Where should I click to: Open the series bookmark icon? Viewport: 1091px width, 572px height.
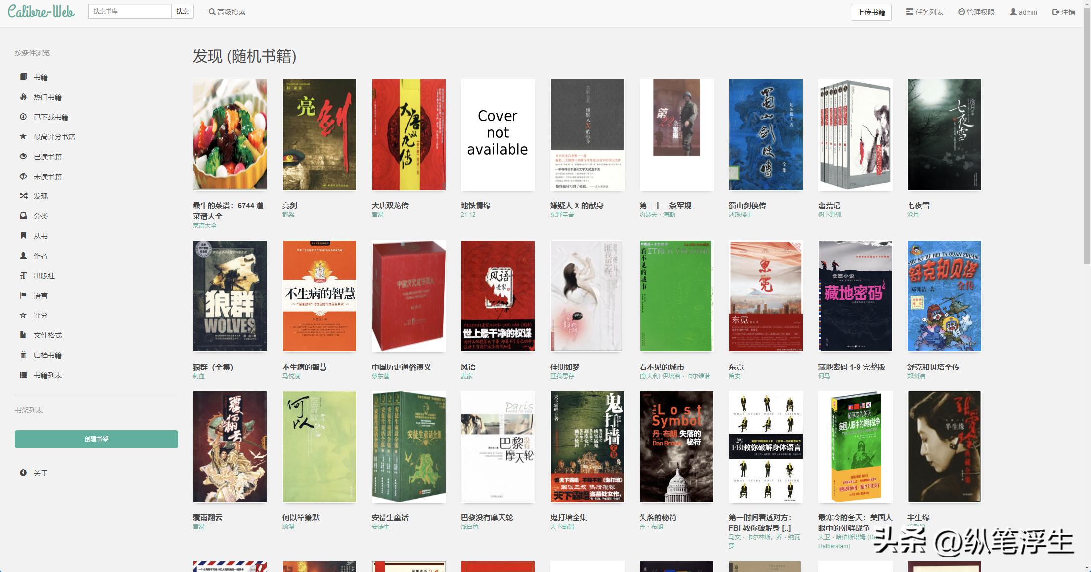pyautogui.click(x=23, y=236)
